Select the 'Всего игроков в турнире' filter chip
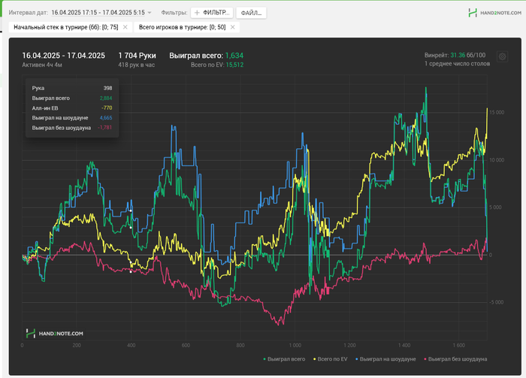526x378 pixels. pos(182,27)
